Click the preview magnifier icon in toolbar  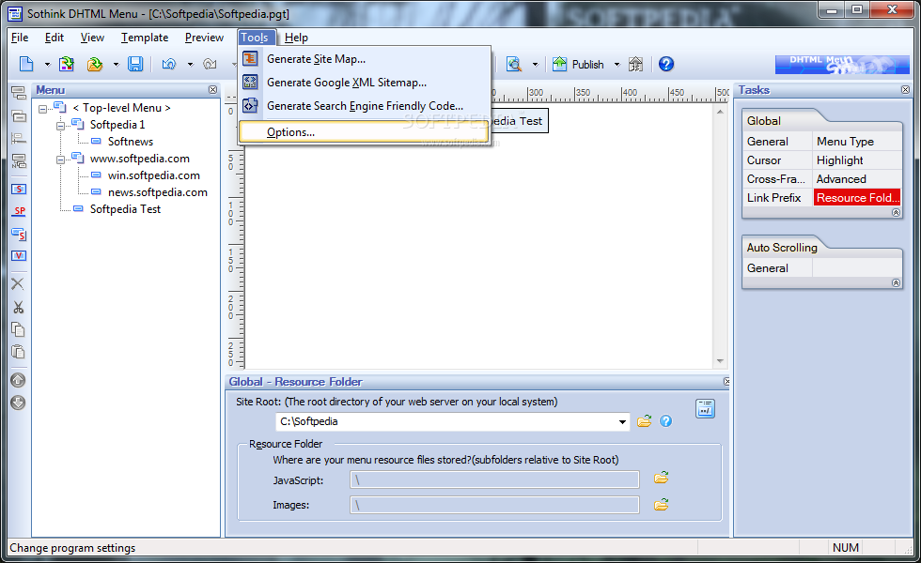(514, 64)
